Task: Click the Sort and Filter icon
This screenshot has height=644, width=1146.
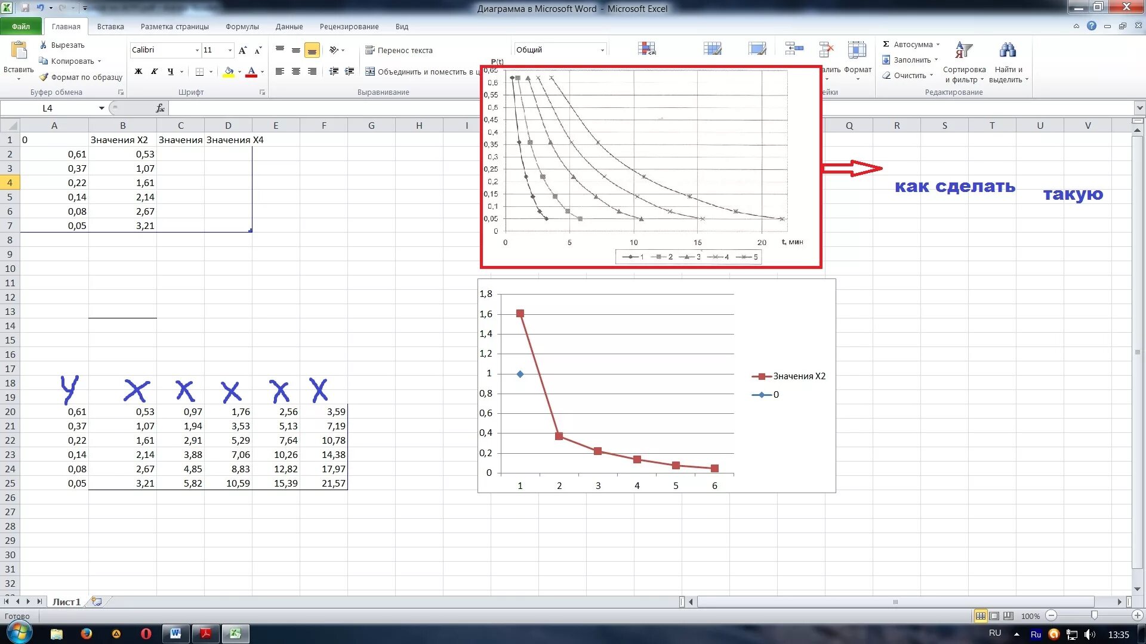Action: click(x=963, y=50)
